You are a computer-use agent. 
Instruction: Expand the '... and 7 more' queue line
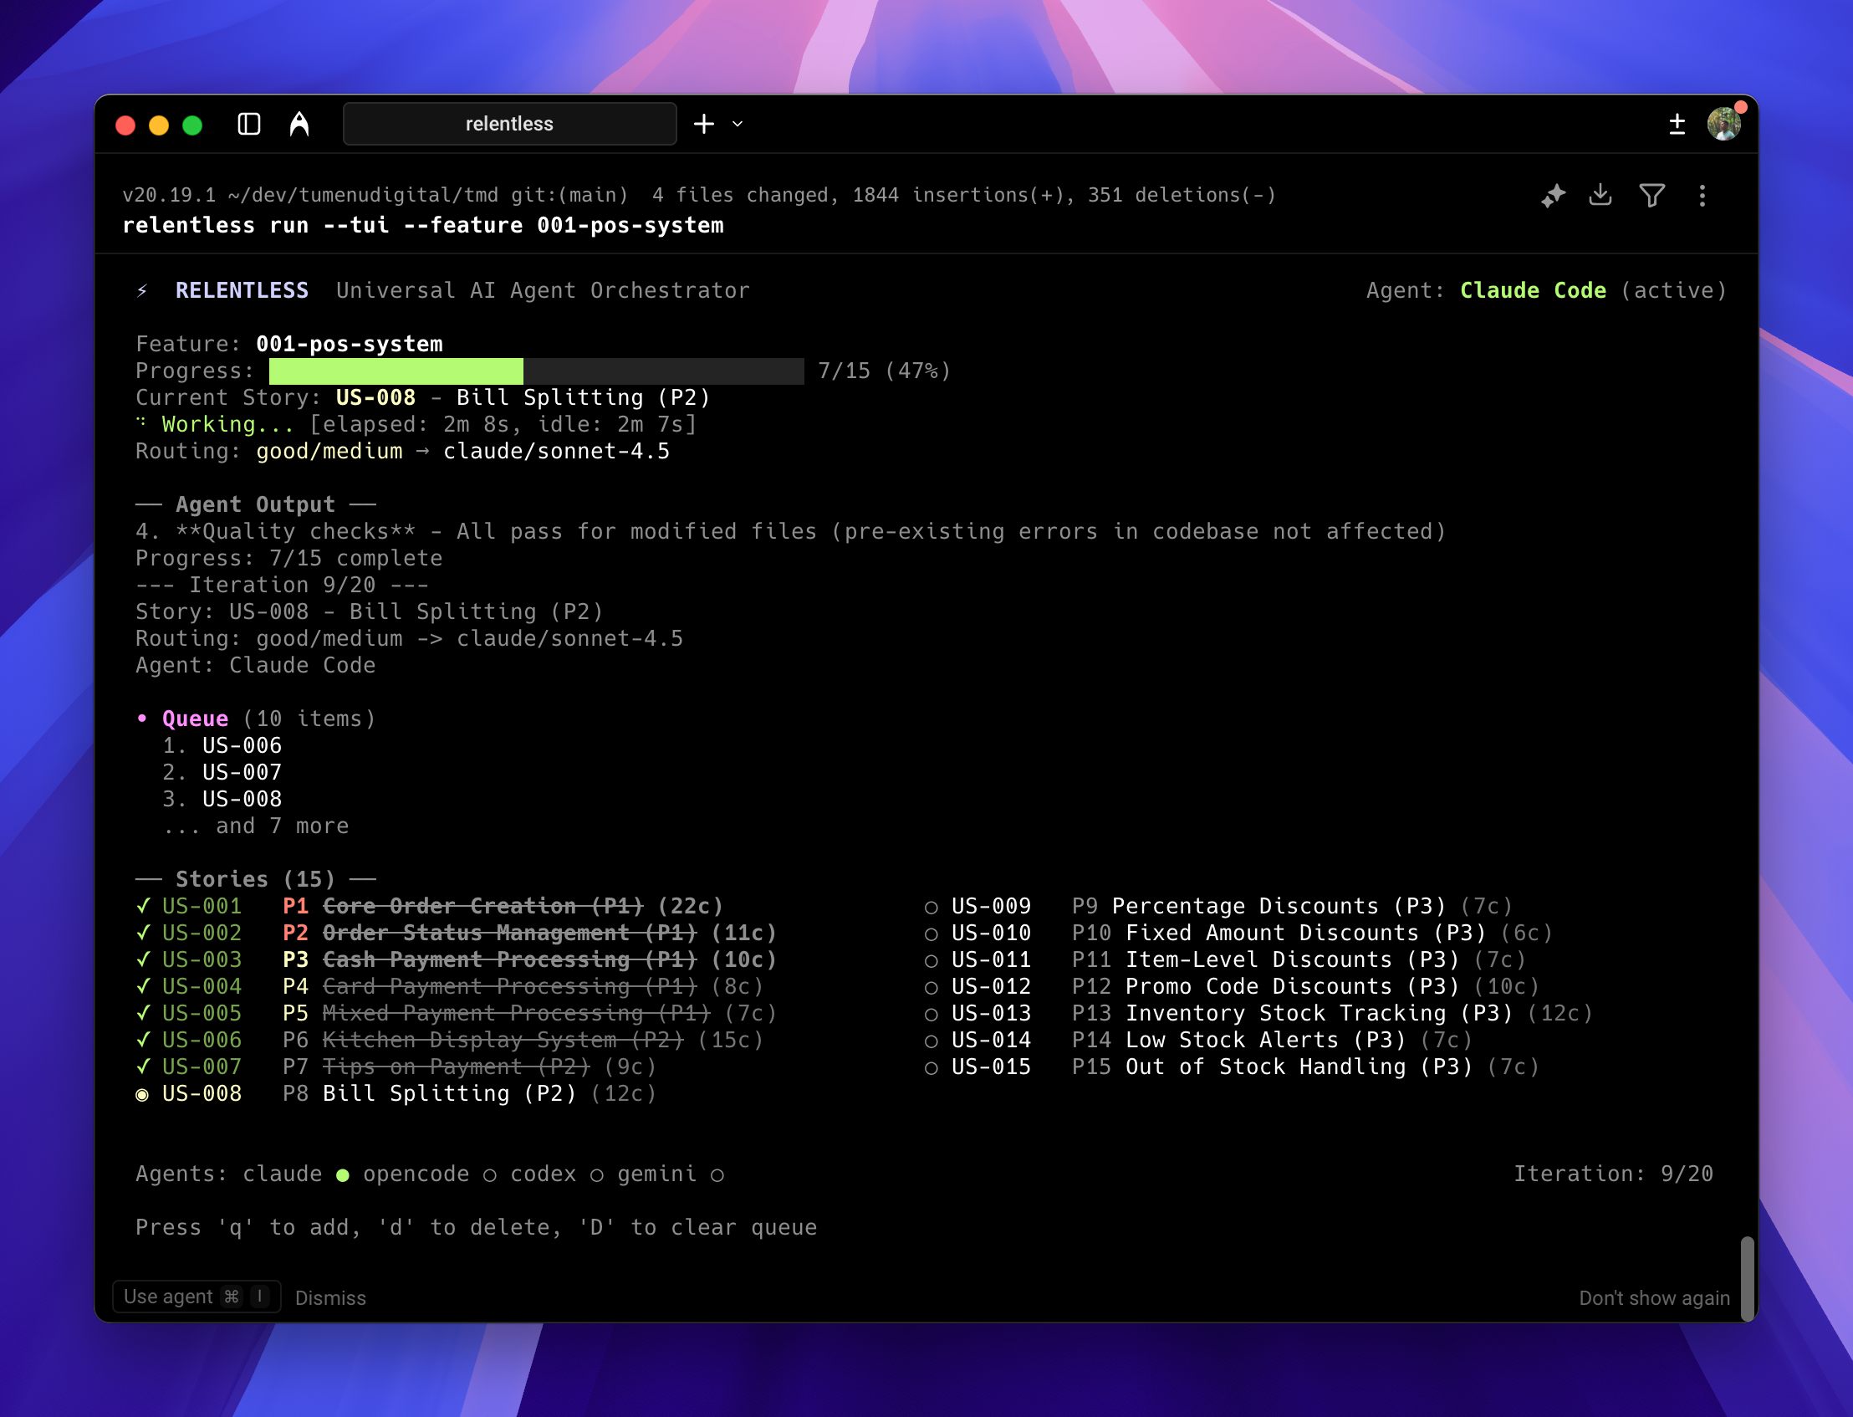(x=256, y=826)
